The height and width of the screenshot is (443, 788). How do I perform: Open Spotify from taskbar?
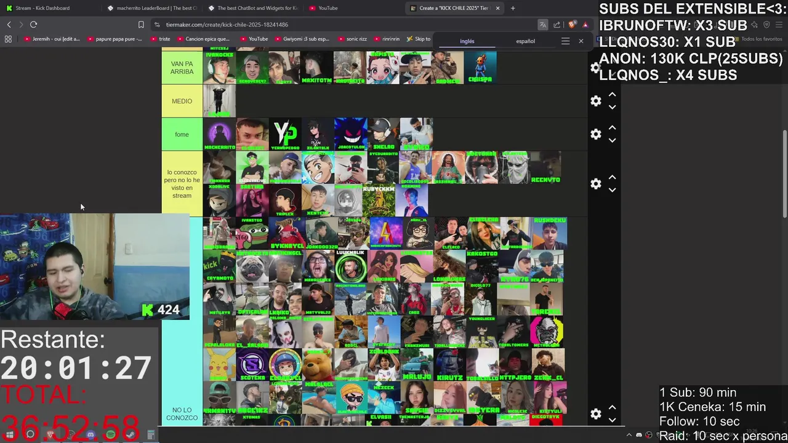(x=111, y=435)
